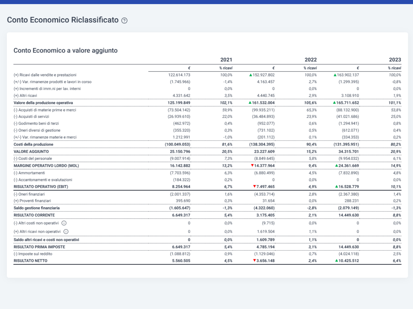Click info icon next to Altri costi non operativi
413x309 pixels.
pyautogui.click(x=64, y=223)
